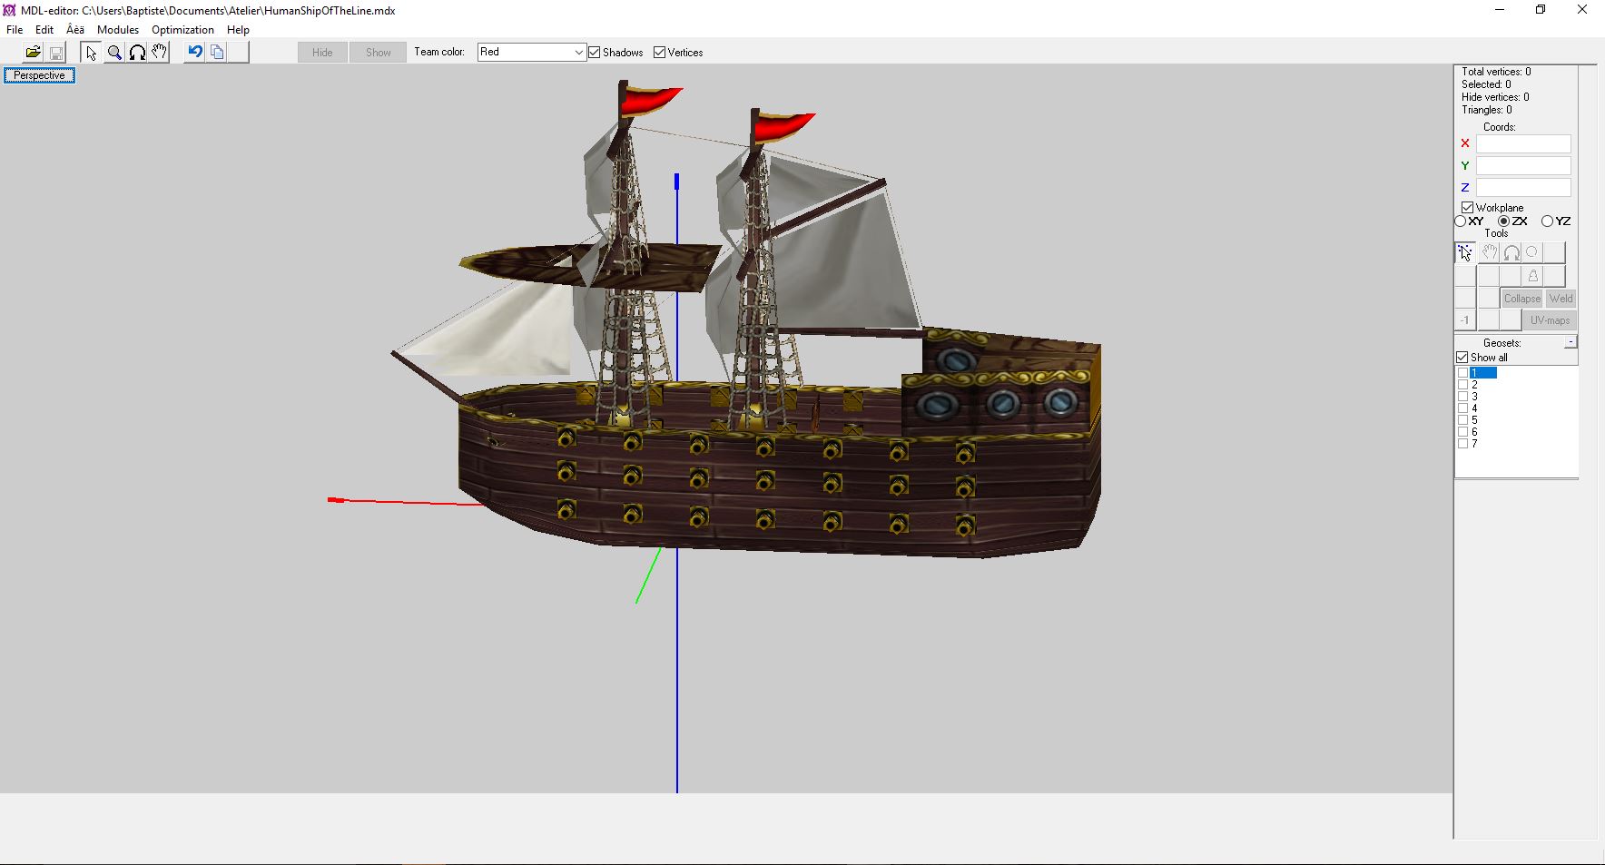Check the box for geoset 4
The image size is (1605, 865).
point(1462,408)
